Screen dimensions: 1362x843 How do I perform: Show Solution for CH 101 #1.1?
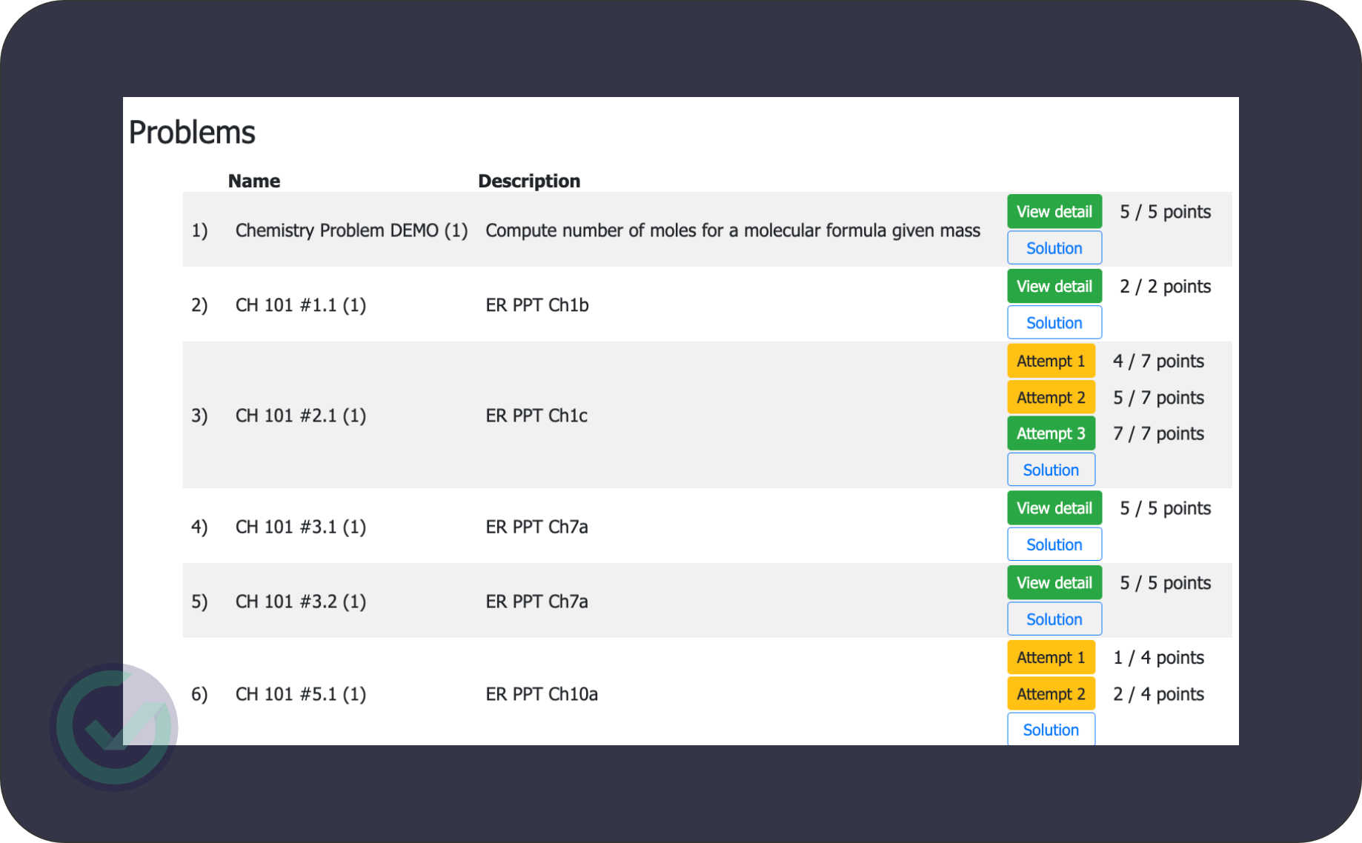[x=1054, y=323]
